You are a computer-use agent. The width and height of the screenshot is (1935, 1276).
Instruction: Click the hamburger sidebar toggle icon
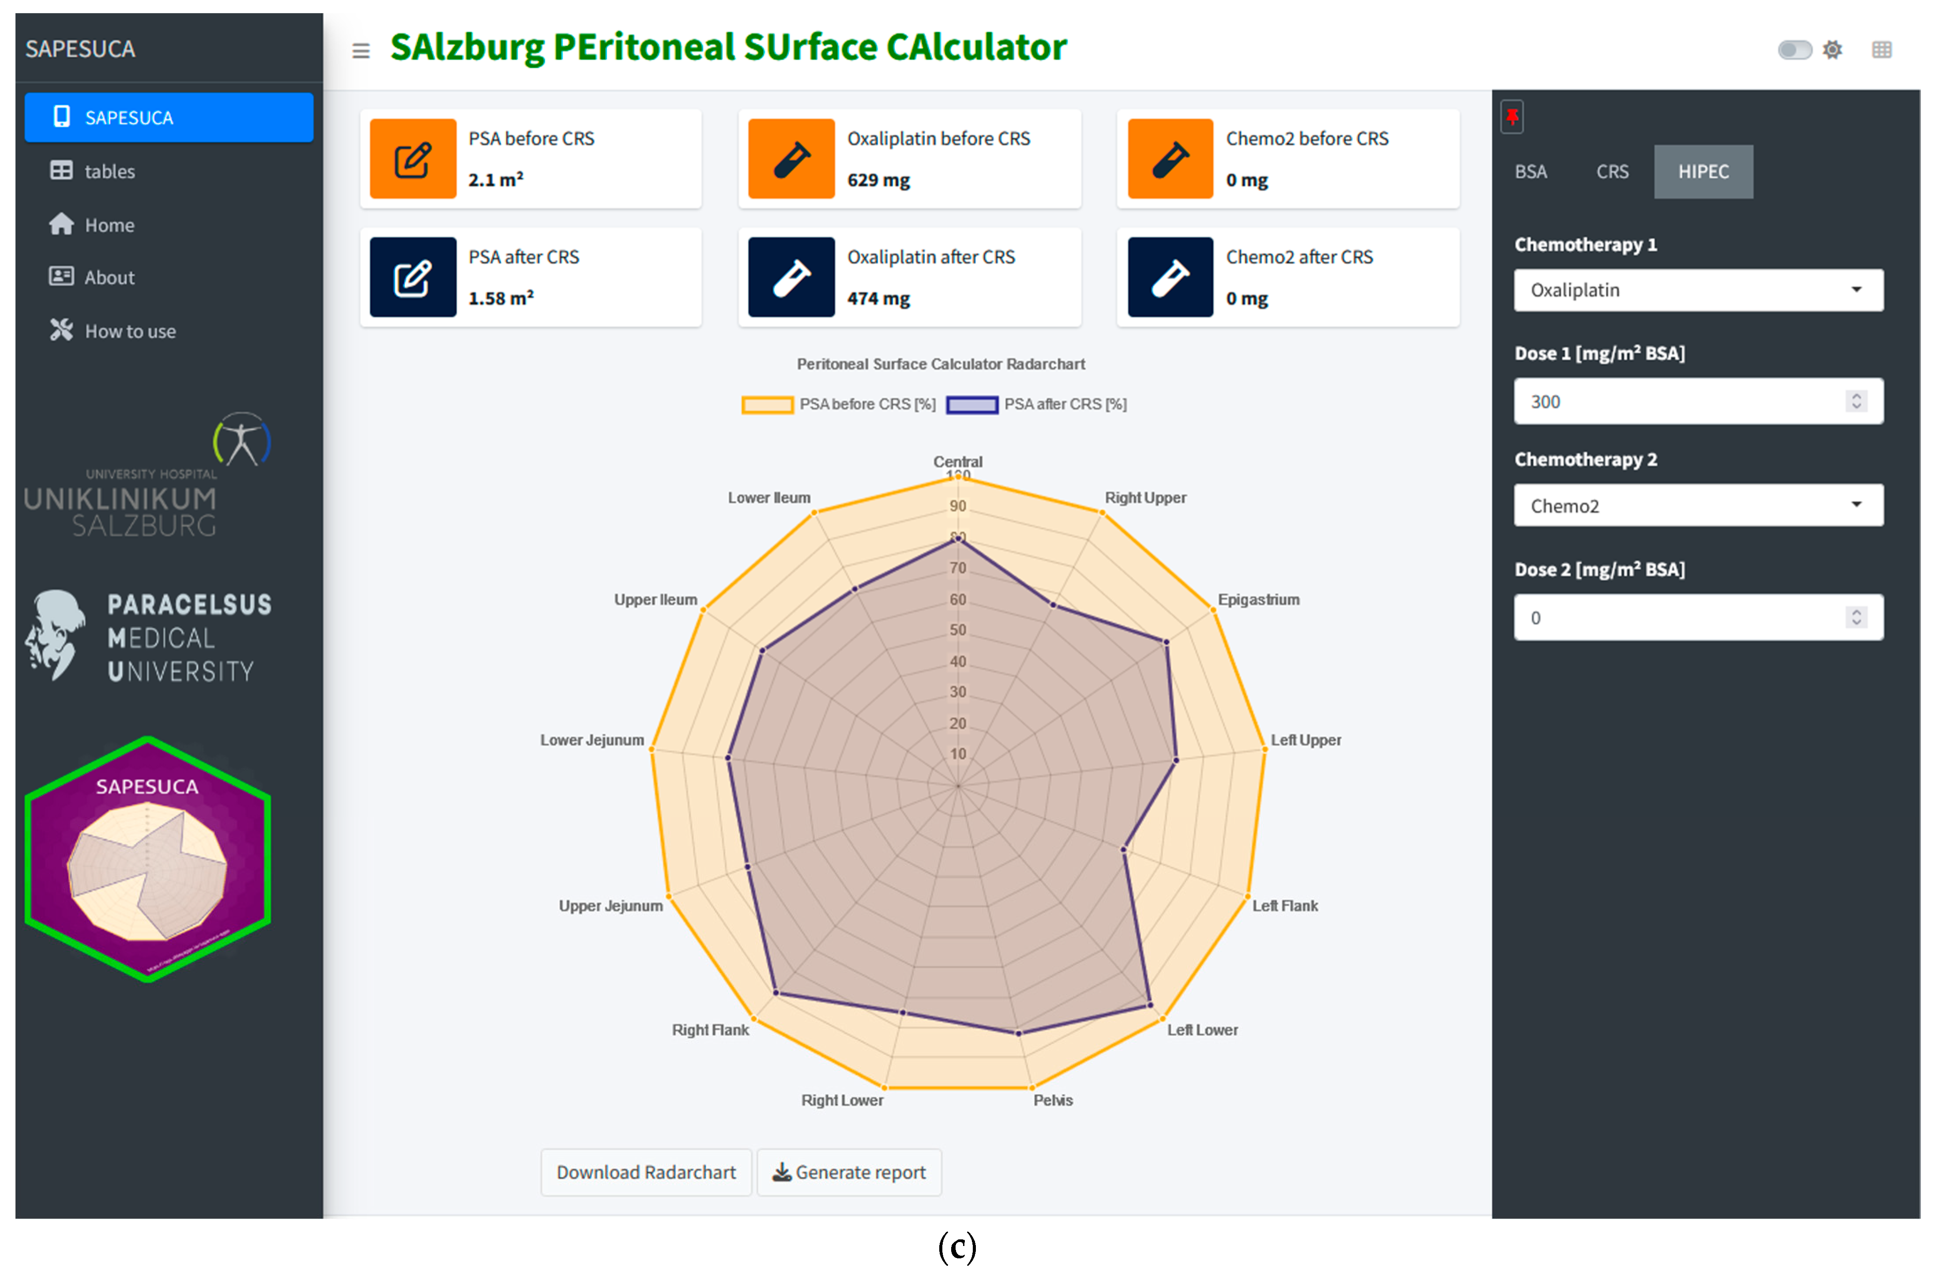pyautogui.click(x=361, y=50)
